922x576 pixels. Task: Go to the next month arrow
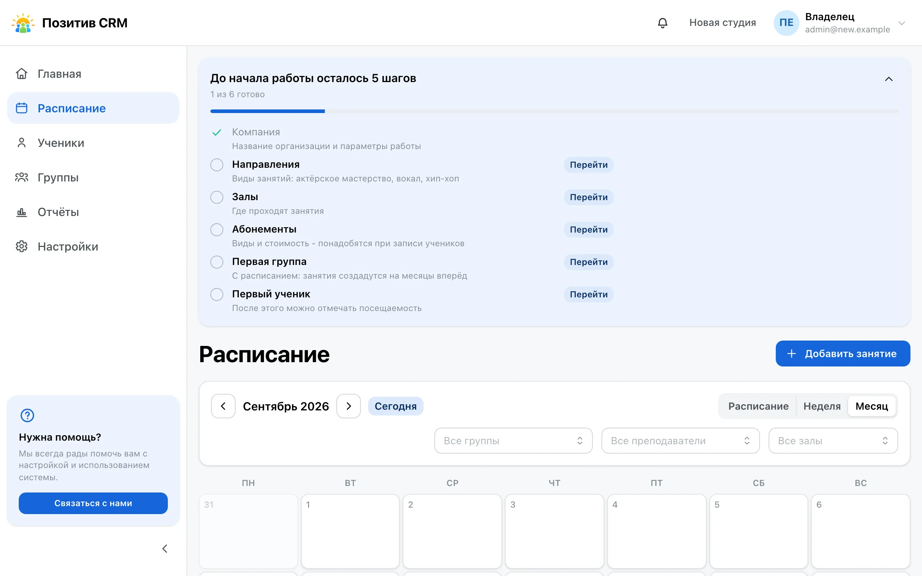349,406
